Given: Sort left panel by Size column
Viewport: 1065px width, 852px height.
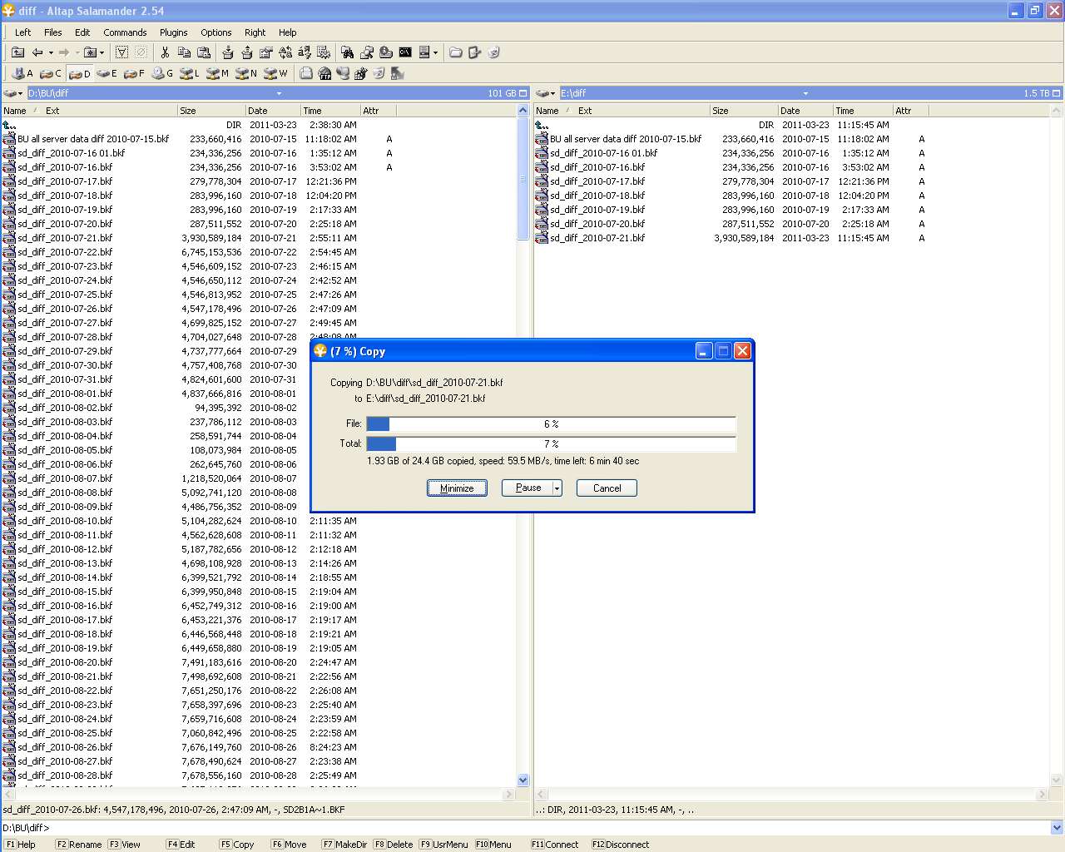Looking at the screenshot, I should pos(211,111).
